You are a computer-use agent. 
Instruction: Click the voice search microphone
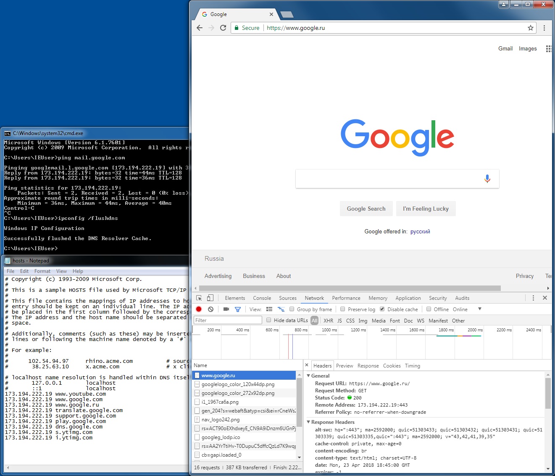487,179
